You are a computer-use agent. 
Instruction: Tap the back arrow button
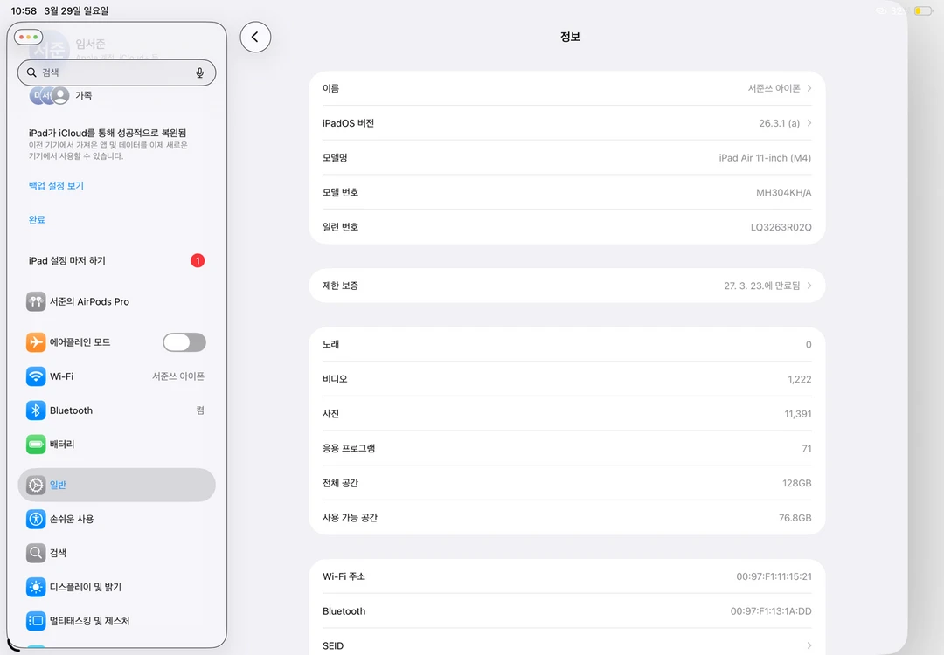[x=255, y=38]
